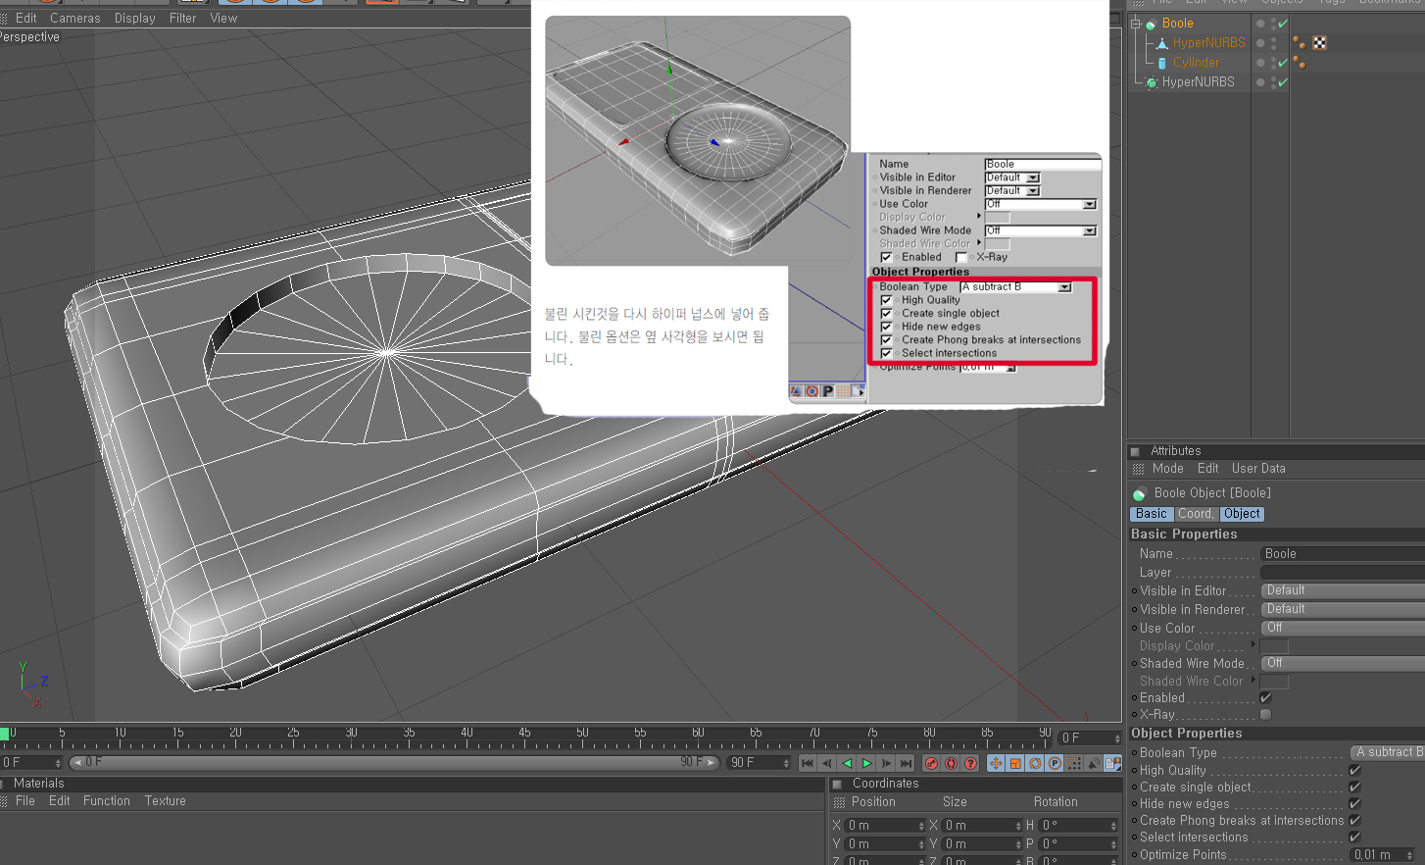This screenshot has width=1425, height=865.
Task: Toggle the Enabled checkbox in Attributes
Action: (x=1265, y=697)
